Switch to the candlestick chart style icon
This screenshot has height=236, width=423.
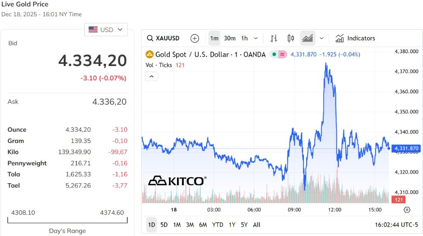point(291,38)
